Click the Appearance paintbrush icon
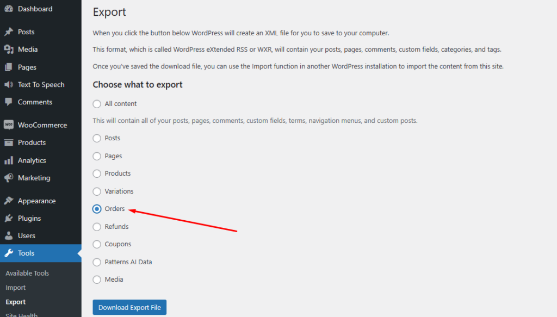The height and width of the screenshot is (317, 557). click(x=9, y=201)
